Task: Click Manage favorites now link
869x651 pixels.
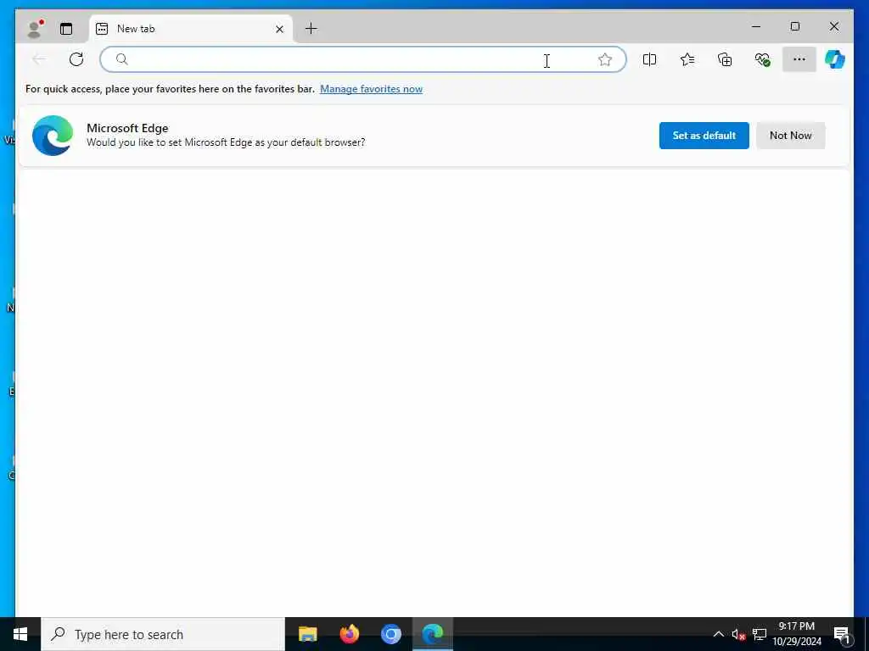Action: click(x=372, y=88)
